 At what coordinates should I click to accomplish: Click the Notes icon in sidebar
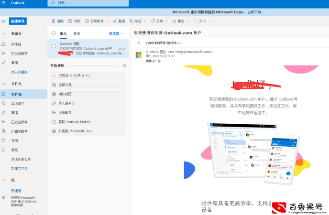coord(3,150)
